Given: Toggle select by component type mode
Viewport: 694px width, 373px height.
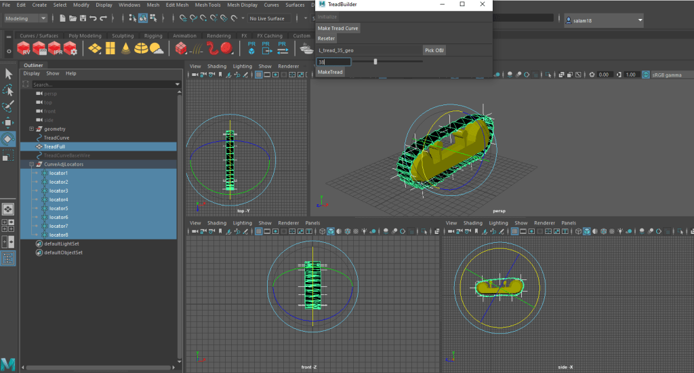Looking at the screenshot, I should [153, 18].
